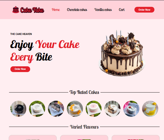The width and height of the screenshot is (164, 140).
Task: Select the black chocolate drip cake thumbnail
Action: coord(18,109)
